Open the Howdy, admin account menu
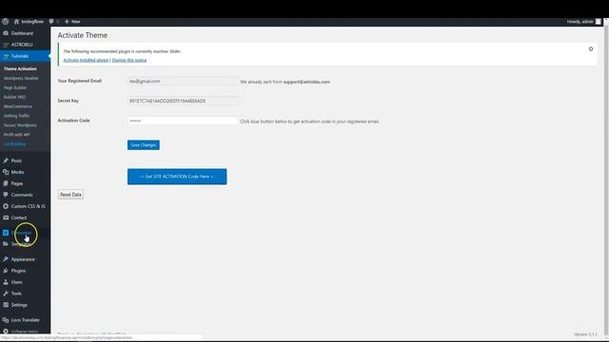 pyautogui.click(x=583, y=22)
